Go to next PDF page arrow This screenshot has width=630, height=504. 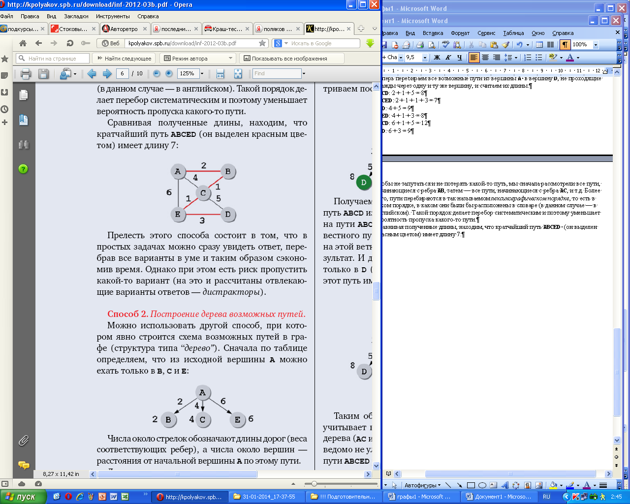pos(107,74)
